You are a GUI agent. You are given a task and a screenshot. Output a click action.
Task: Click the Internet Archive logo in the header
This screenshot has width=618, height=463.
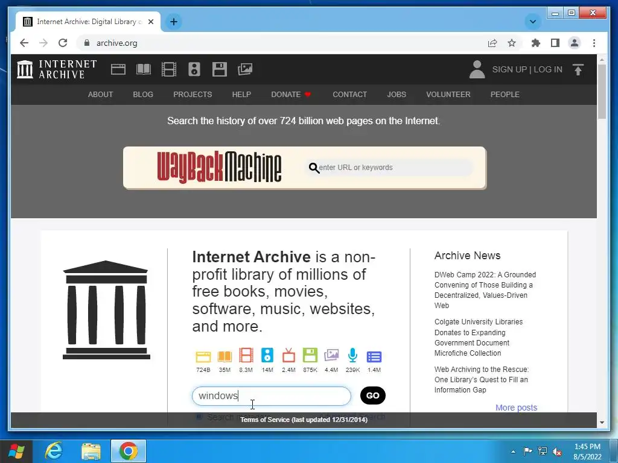pyautogui.click(x=57, y=69)
